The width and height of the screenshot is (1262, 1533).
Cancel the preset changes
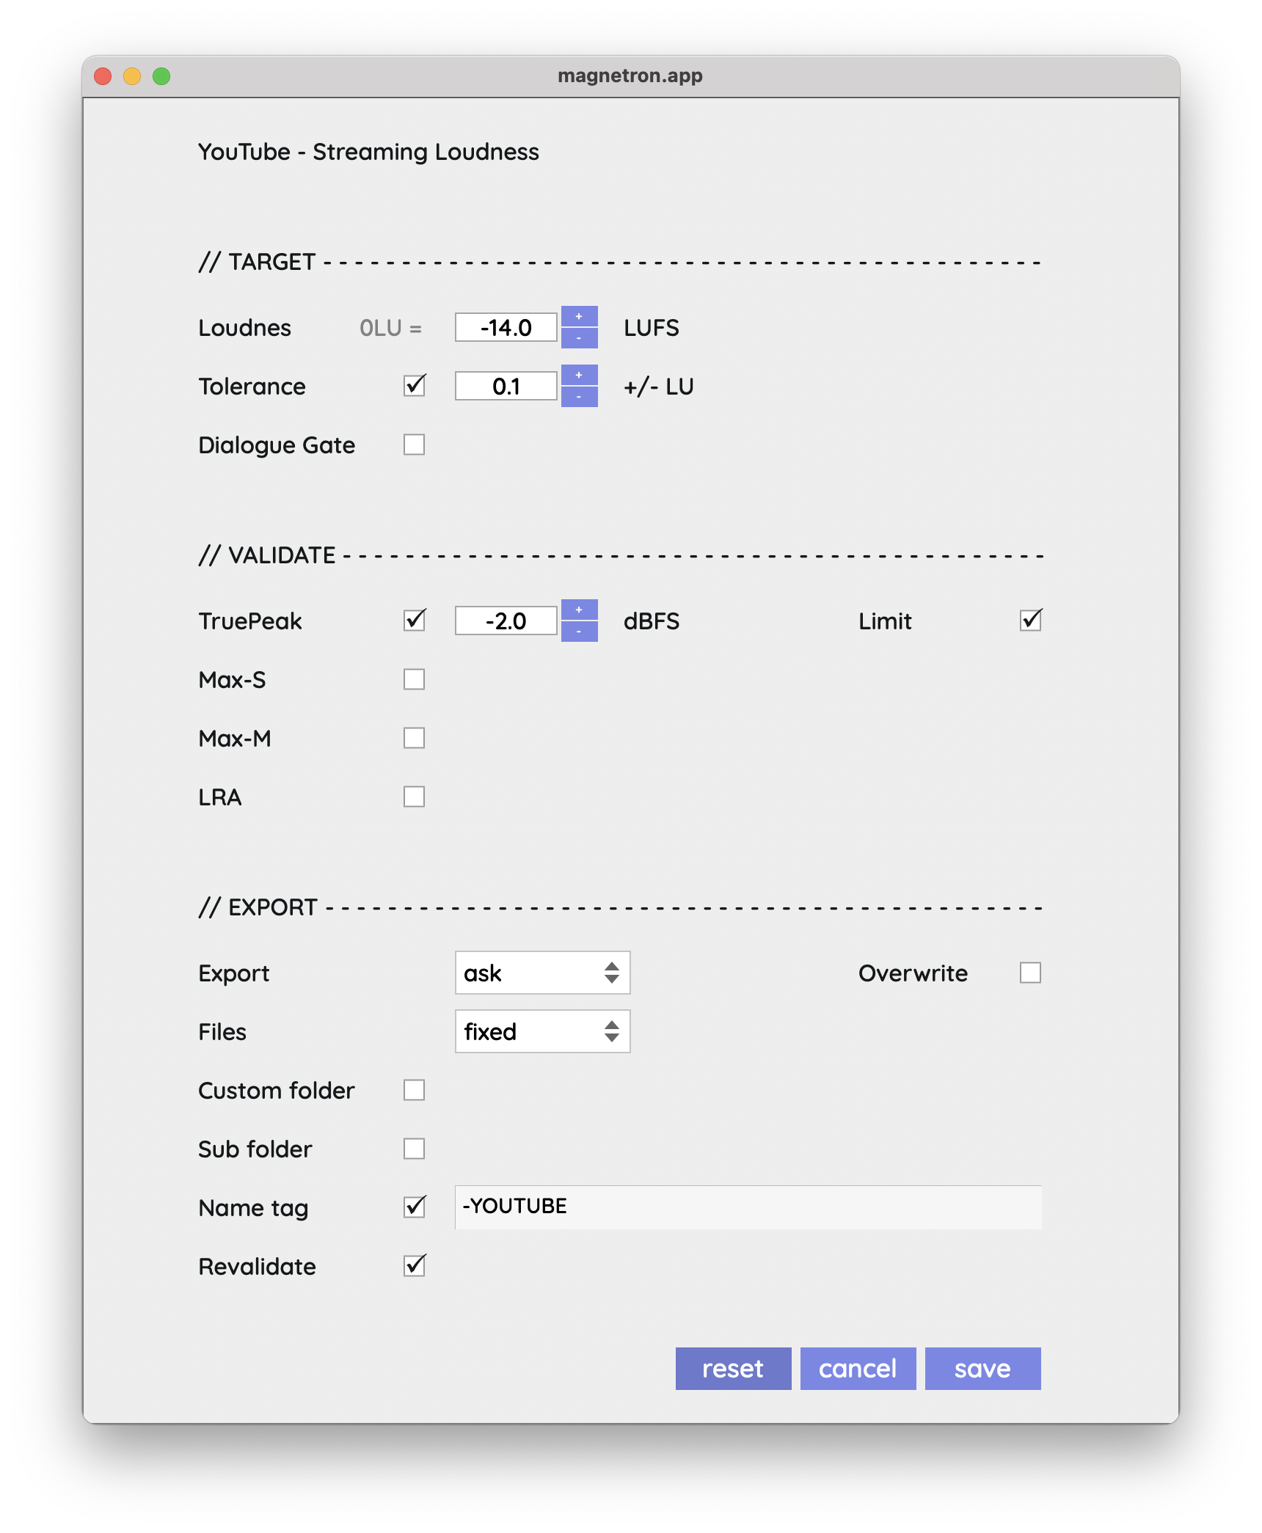[858, 1369]
